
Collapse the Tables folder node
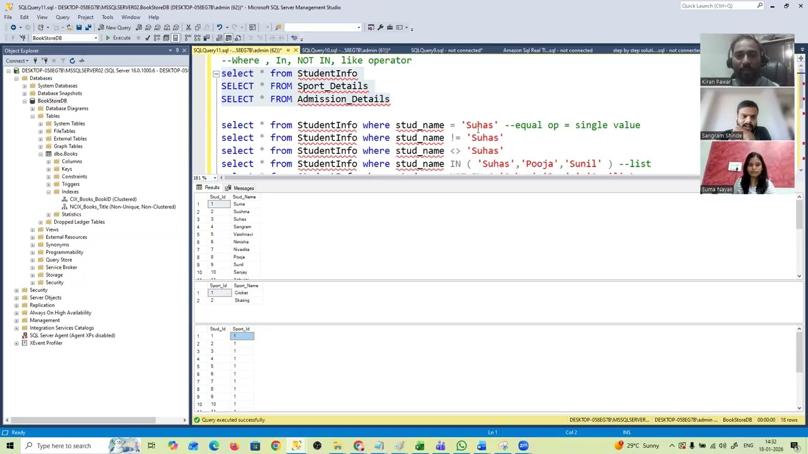tap(33, 116)
